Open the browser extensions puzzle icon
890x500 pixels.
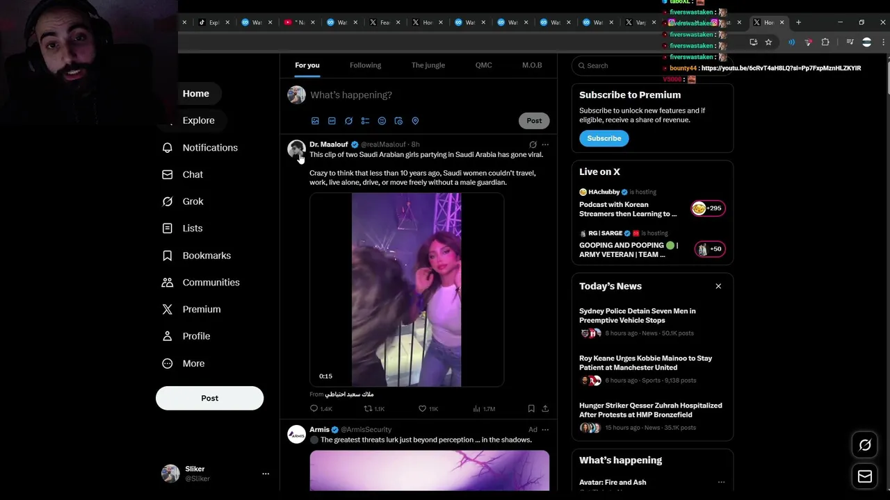pyautogui.click(x=825, y=42)
